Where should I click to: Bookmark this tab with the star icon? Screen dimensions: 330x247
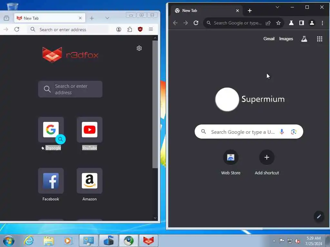coord(278,23)
